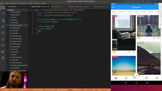Tap Android home circle button
Viewport: 162px width, 91px height.
pyautogui.click(x=136, y=83)
